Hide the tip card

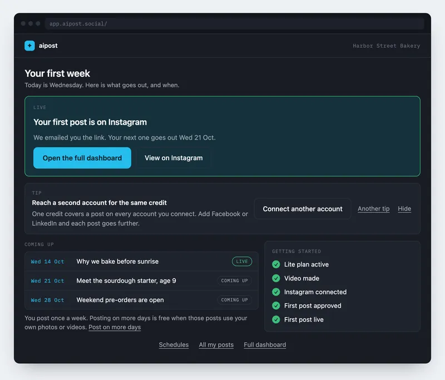(x=404, y=209)
